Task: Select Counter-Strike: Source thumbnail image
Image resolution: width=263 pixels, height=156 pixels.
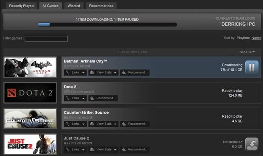Action: (x=30, y=118)
